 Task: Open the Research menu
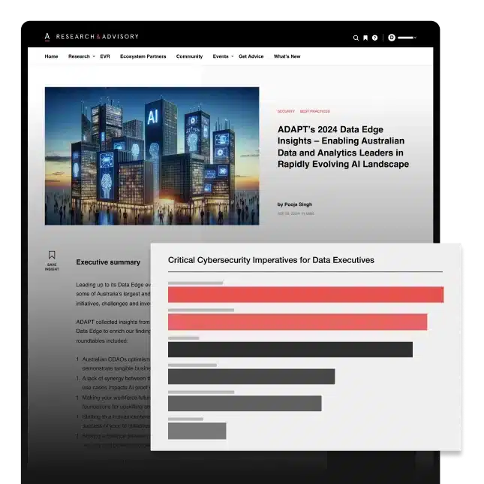pyautogui.click(x=79, y=56)
